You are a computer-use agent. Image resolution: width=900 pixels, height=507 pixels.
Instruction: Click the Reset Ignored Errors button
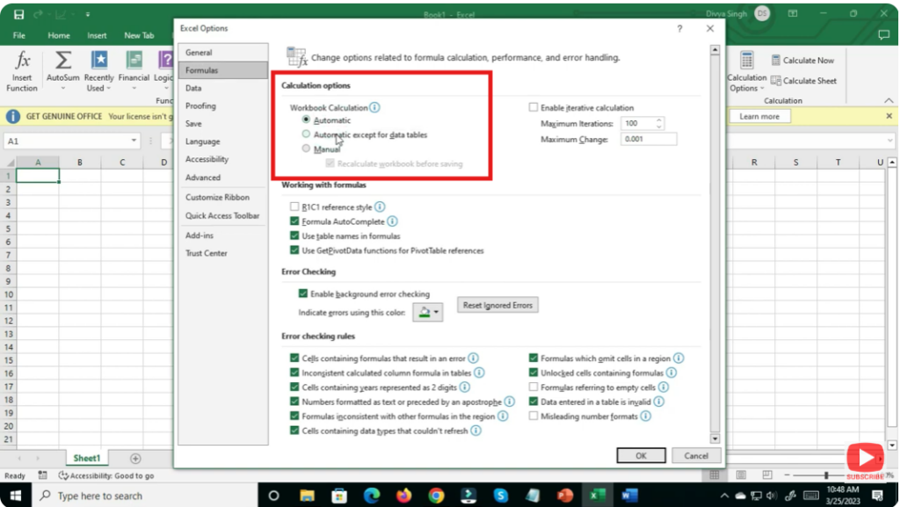coord(497,305)
